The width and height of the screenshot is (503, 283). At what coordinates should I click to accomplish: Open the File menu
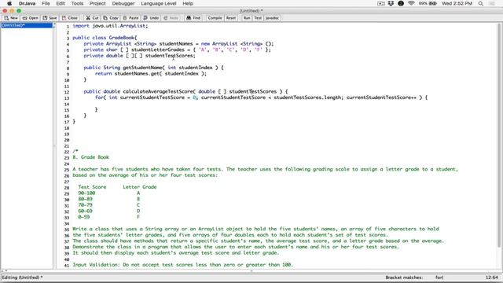click(46, 3)
